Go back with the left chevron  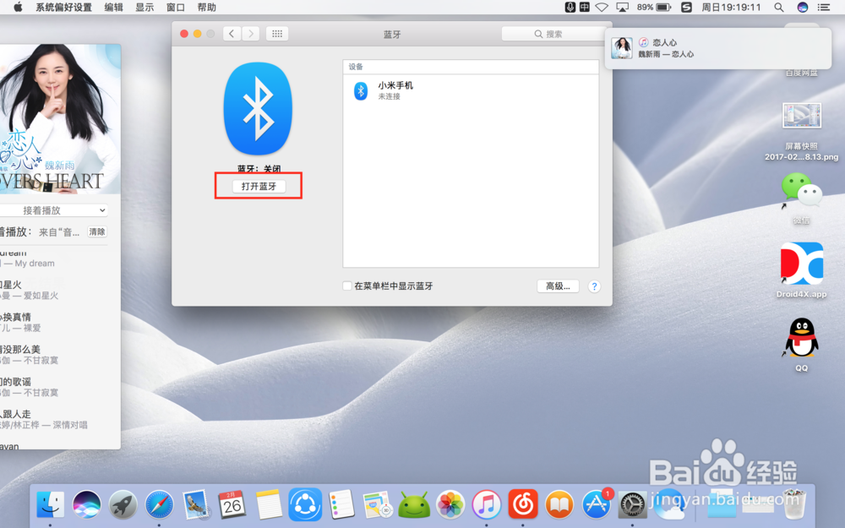232,34
